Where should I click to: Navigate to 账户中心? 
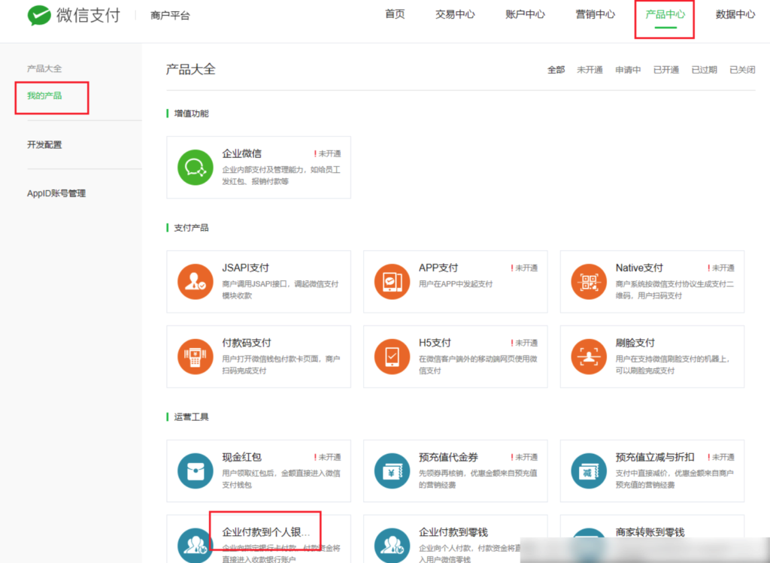[525, 14]
